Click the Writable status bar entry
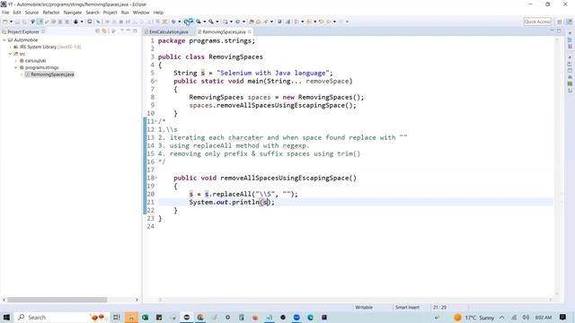The image size is (575, 323). click(x=364, y=307)
